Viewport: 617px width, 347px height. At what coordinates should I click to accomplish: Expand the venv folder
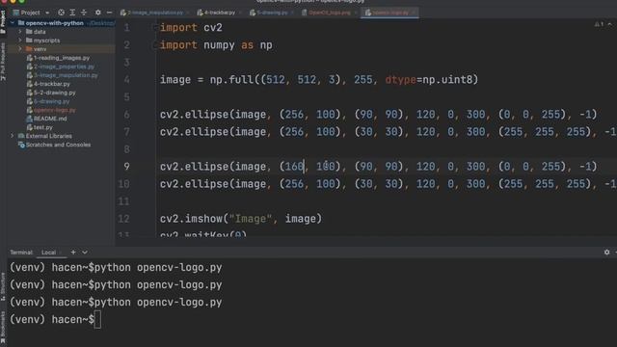pos(20,49)
